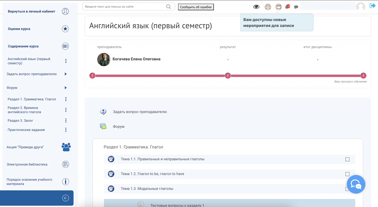Click the user profile icon beside 'Вернуться в личный кабинет'
This screenshot has height=207, width=378.
(x=65, y=11)
